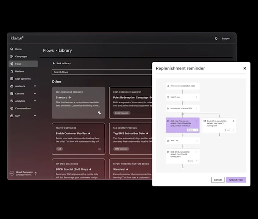Click the Support link in header
The height and width of the screenshot is (219, 258).
click(226, 39)
